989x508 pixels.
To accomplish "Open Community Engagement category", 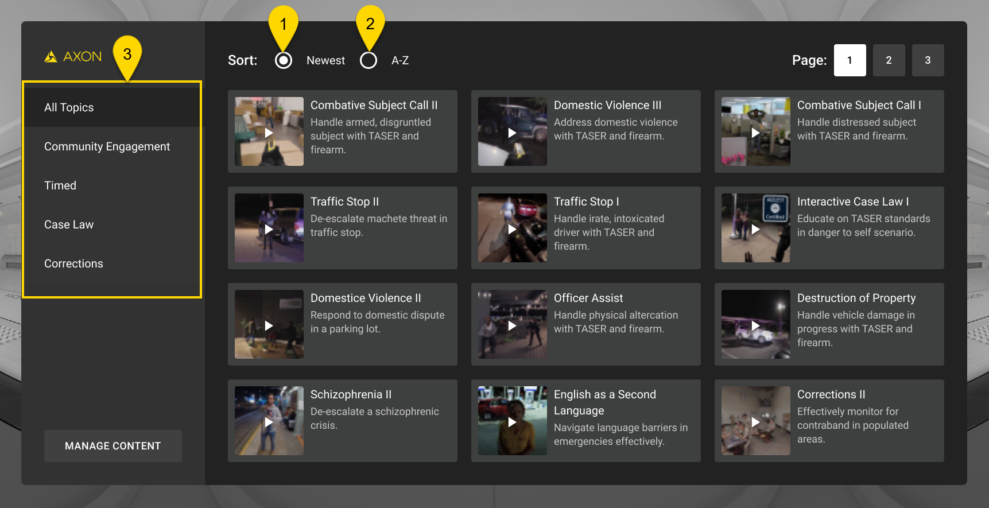I will [112, 146].
